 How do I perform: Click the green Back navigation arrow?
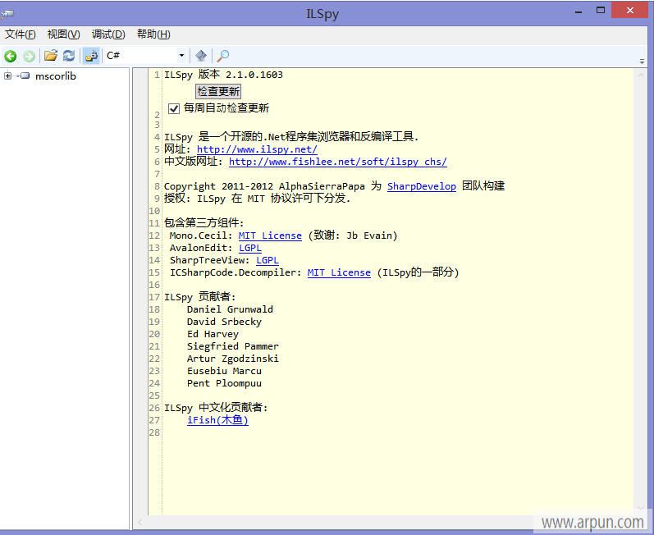coord(11,56)
